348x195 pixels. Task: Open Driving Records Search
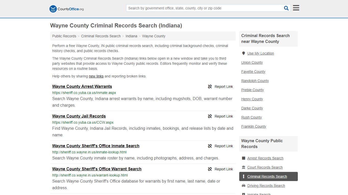click(266, 186)
